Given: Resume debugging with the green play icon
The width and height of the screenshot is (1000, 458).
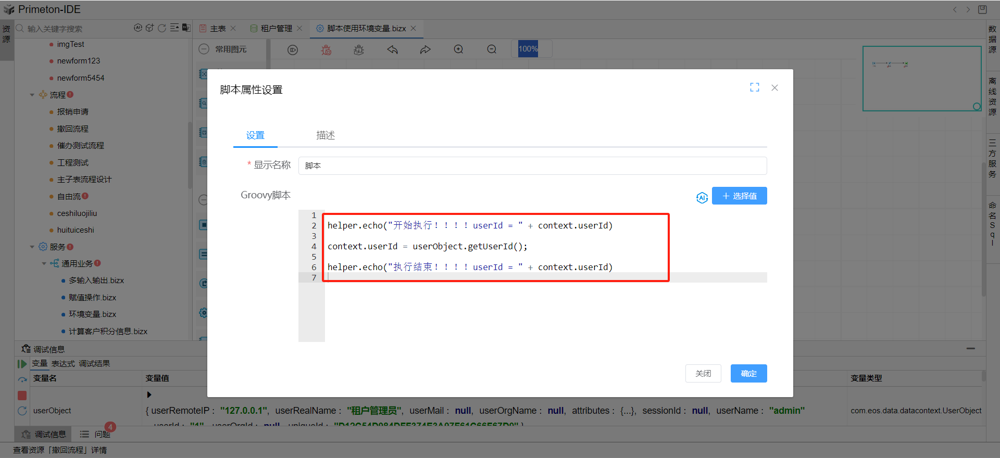Looking at the screenshot, I should click(22, 364).
